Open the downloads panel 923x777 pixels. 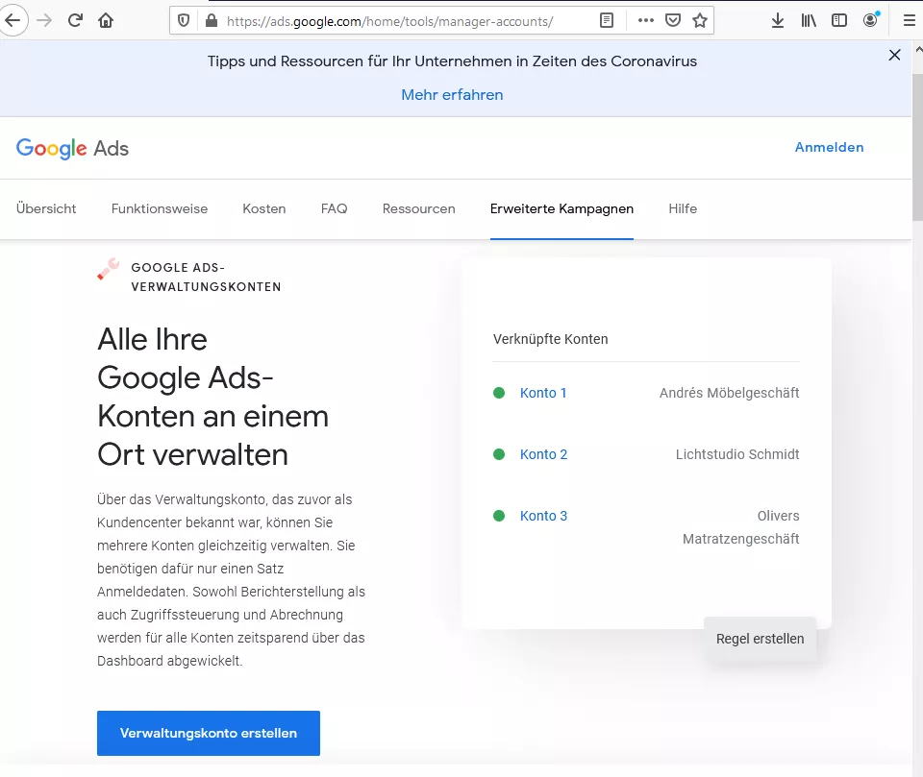[x=778, y=20]
